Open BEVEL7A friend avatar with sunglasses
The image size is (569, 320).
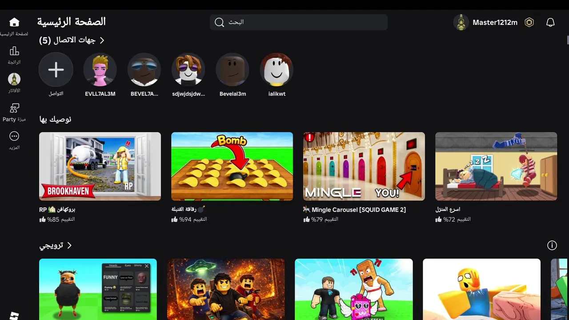[x=144, y=70]
